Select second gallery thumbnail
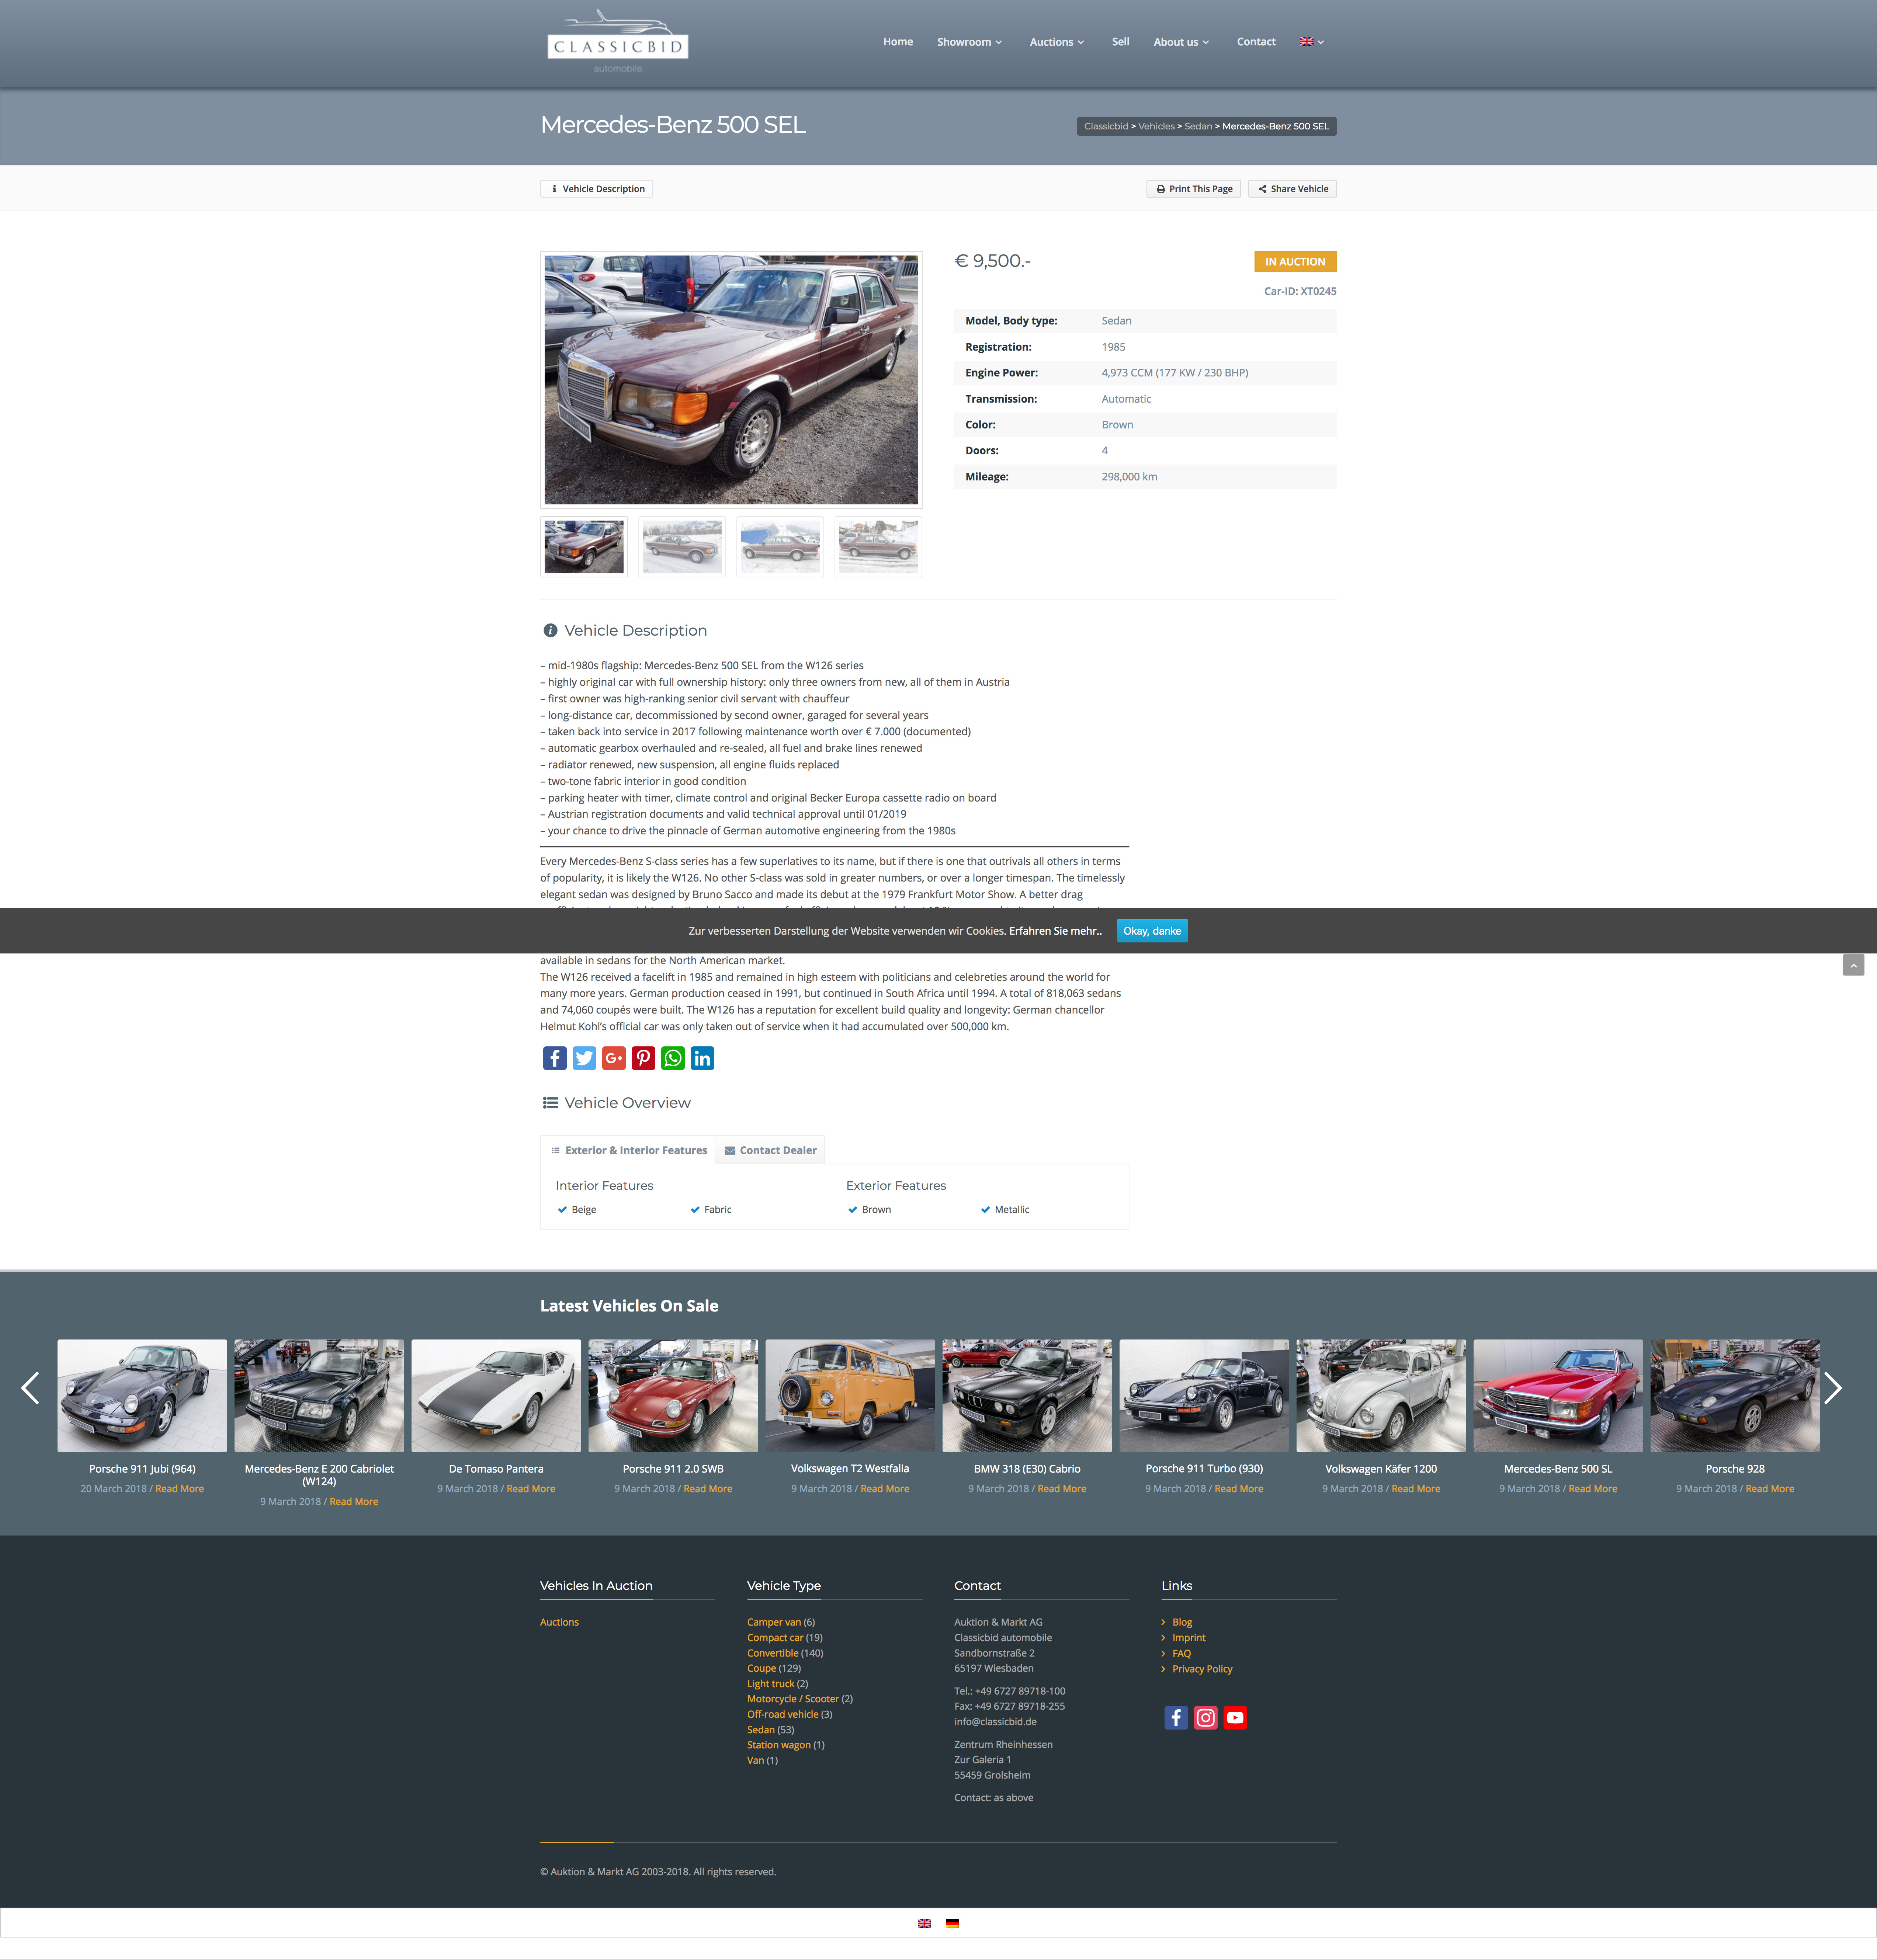This screenshot has height=1960, width=1877. click(x=682, y=547)
